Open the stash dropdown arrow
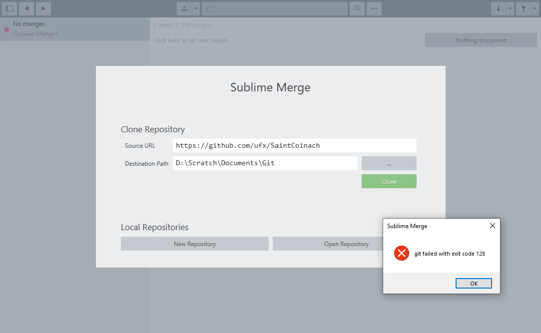 [196, 8]
